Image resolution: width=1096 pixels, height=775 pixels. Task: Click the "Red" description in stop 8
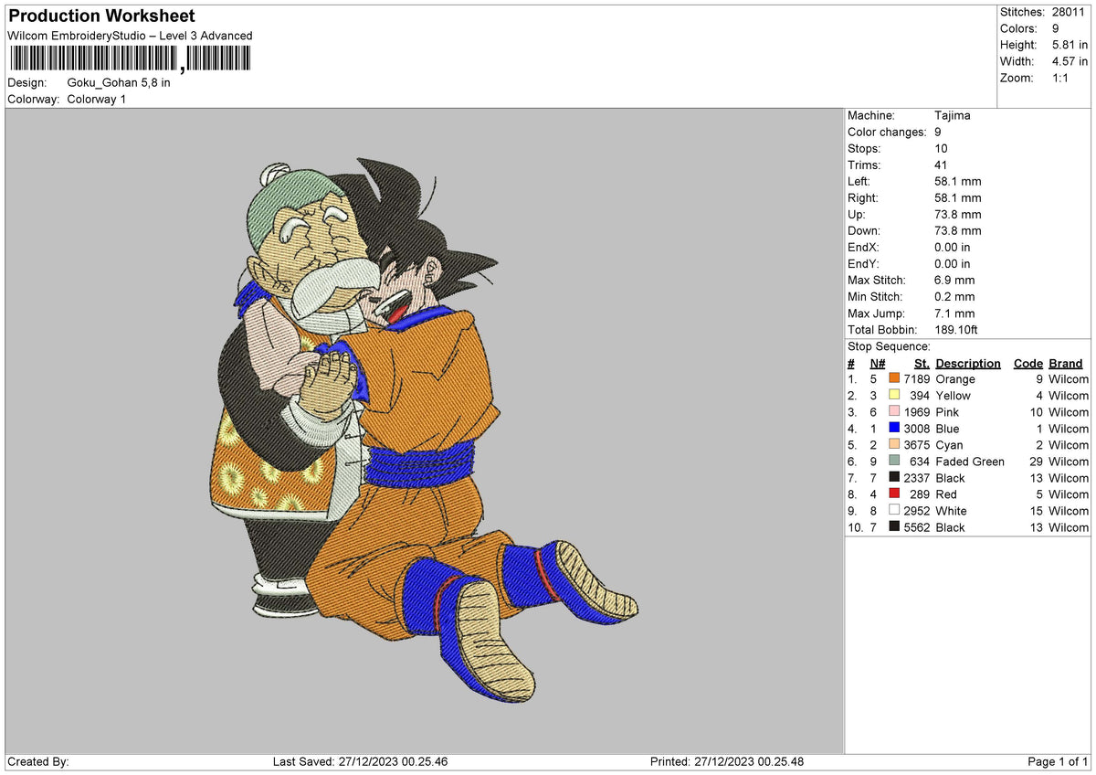(x=946, y=494)
